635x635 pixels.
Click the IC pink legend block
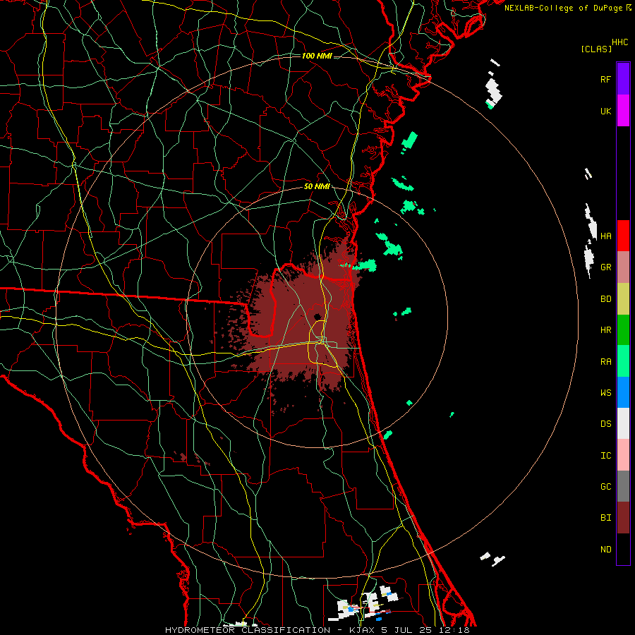[623, 455]
